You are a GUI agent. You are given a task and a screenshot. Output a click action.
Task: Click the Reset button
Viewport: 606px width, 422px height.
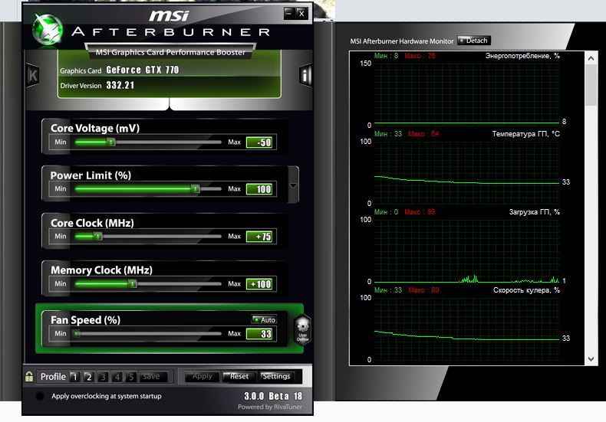pyautogui.click(x=239, y=377)
